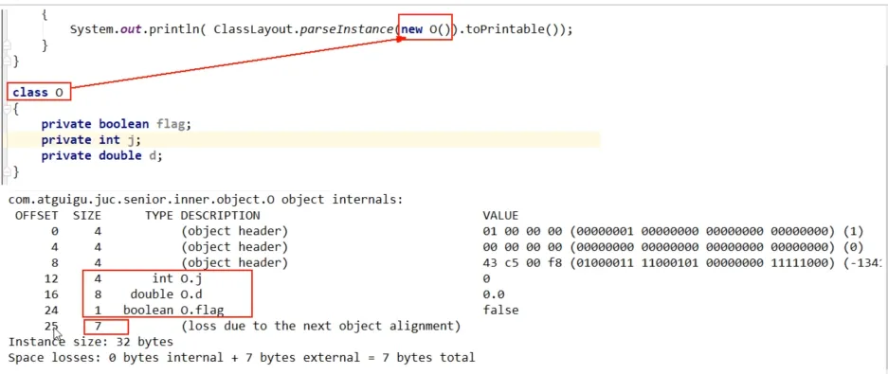
Task: Click the 'toPrintable()' method call
Action: coord(516,29)
